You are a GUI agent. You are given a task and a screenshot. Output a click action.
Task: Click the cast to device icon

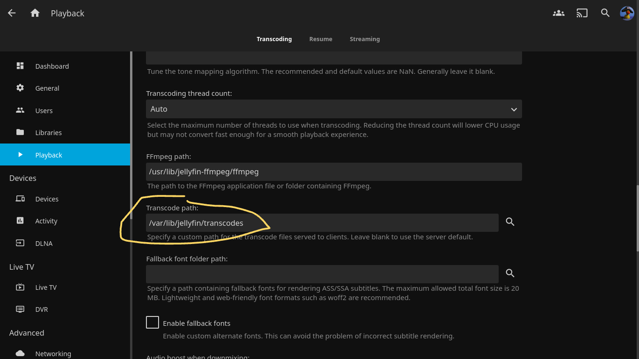coord(582,13)
